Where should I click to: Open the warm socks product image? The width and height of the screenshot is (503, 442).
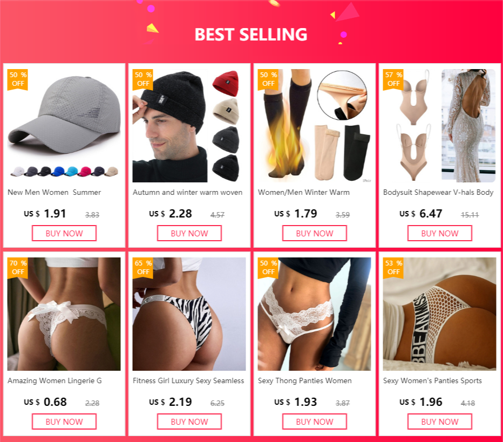314,126
